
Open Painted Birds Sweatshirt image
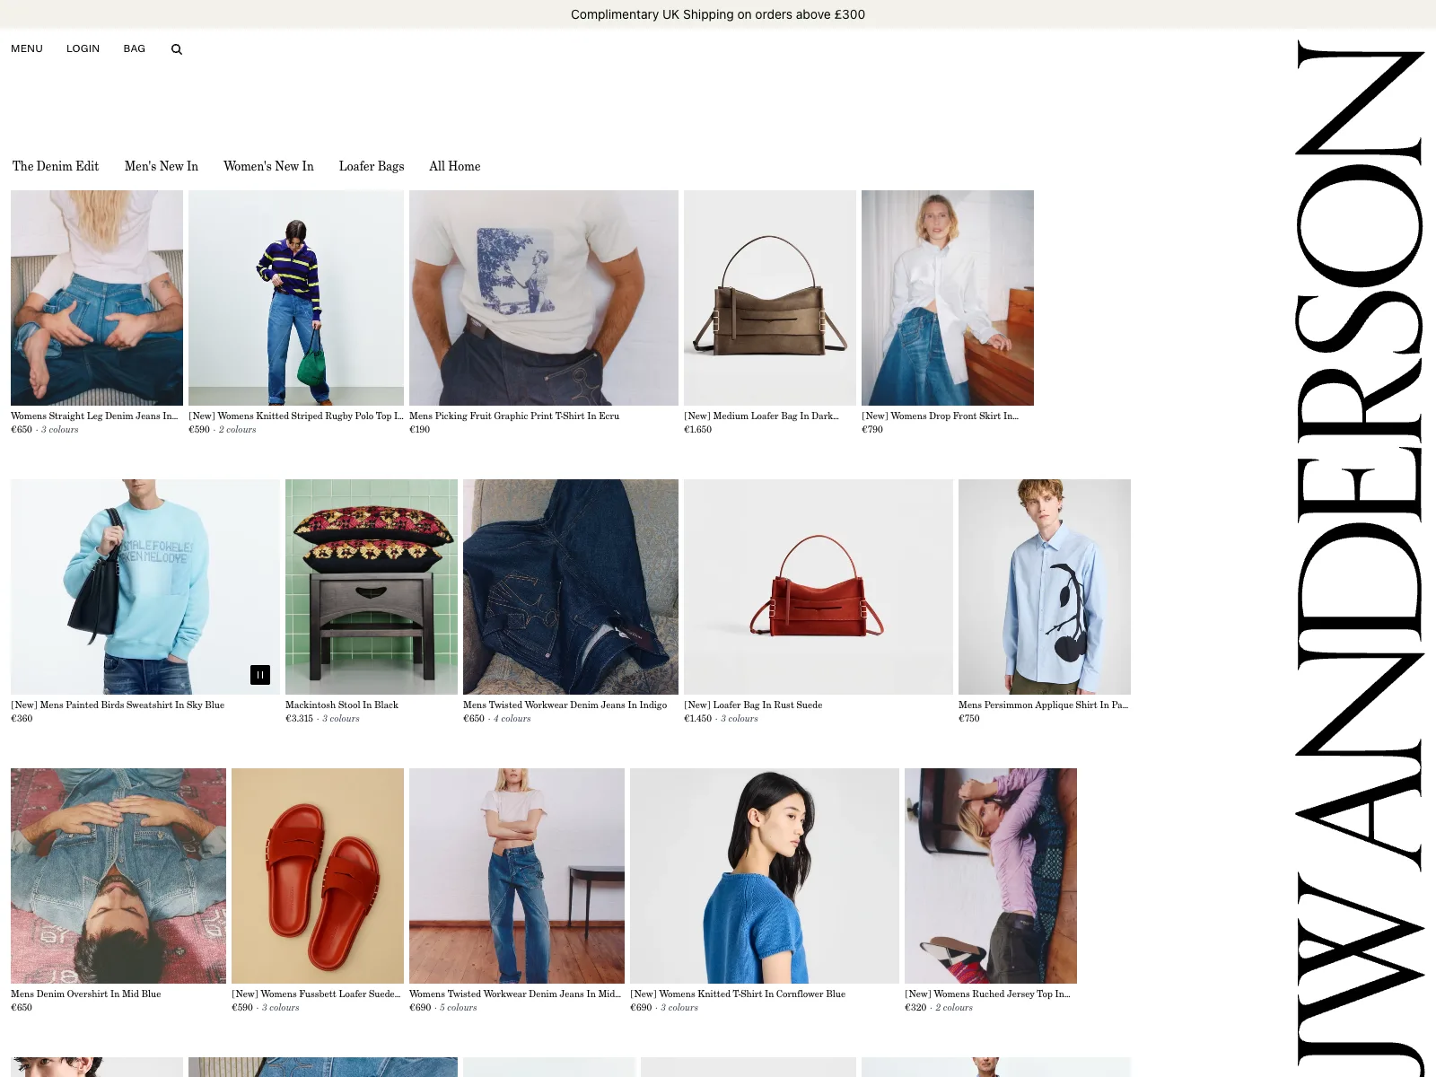click(145, 587)
